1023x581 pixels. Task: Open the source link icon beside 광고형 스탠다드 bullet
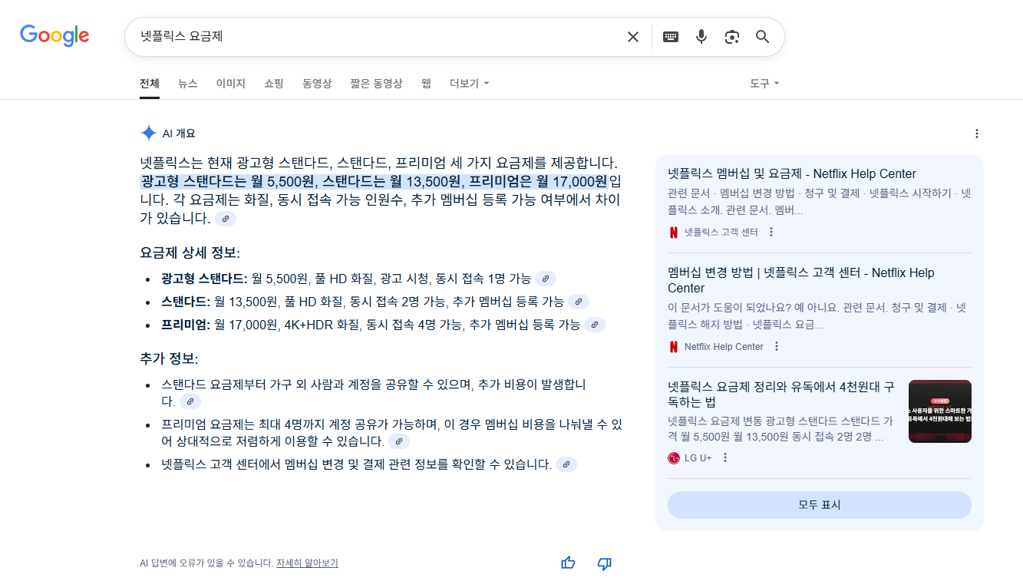[546, 279]
